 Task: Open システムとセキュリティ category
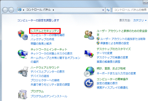(x=45, y=31)
